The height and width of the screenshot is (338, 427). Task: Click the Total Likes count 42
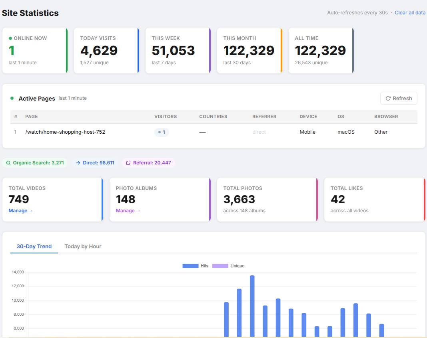[x=338, y=200]
